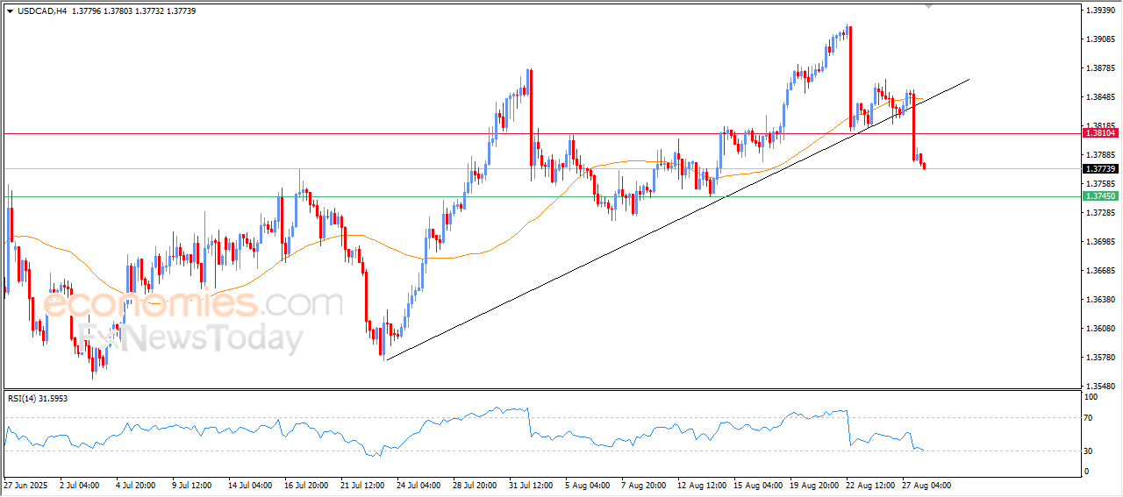The height and width of the screenshot is (497, 1123).
Task: Click the 28 Jul 20:00 time label
Action: (476, 485)
